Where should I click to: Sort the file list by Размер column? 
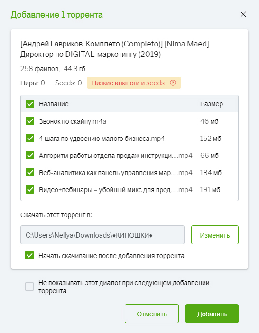[x=212, y=104]
